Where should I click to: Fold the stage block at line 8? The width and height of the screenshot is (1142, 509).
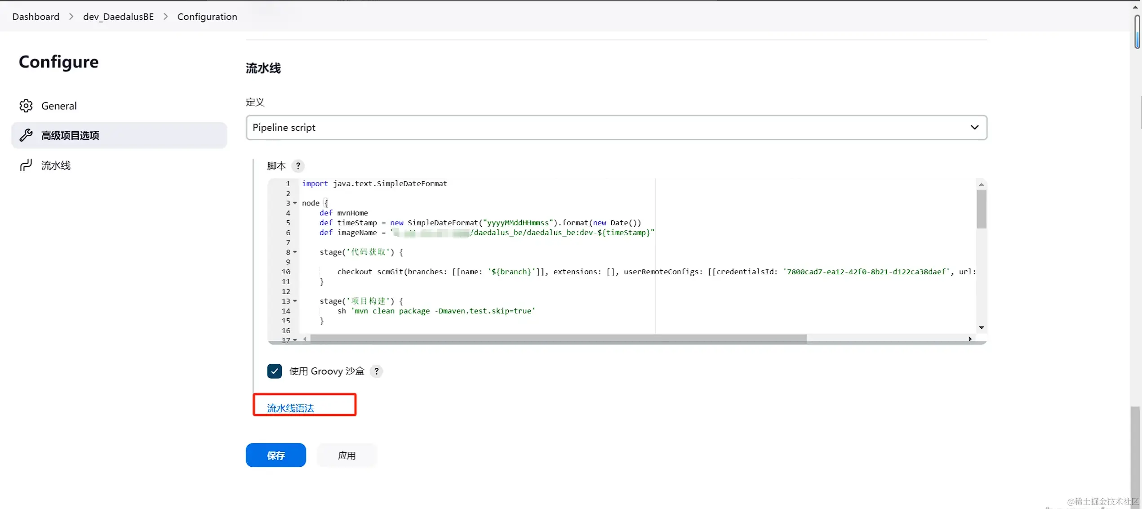(295, 252)
